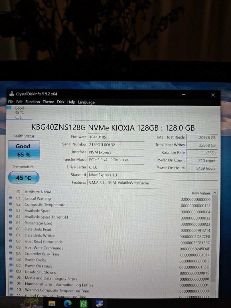Viewport: 231px width, 308px height.
Task: Click the status dot for Controller Busy Time
Action: point(11,253)
